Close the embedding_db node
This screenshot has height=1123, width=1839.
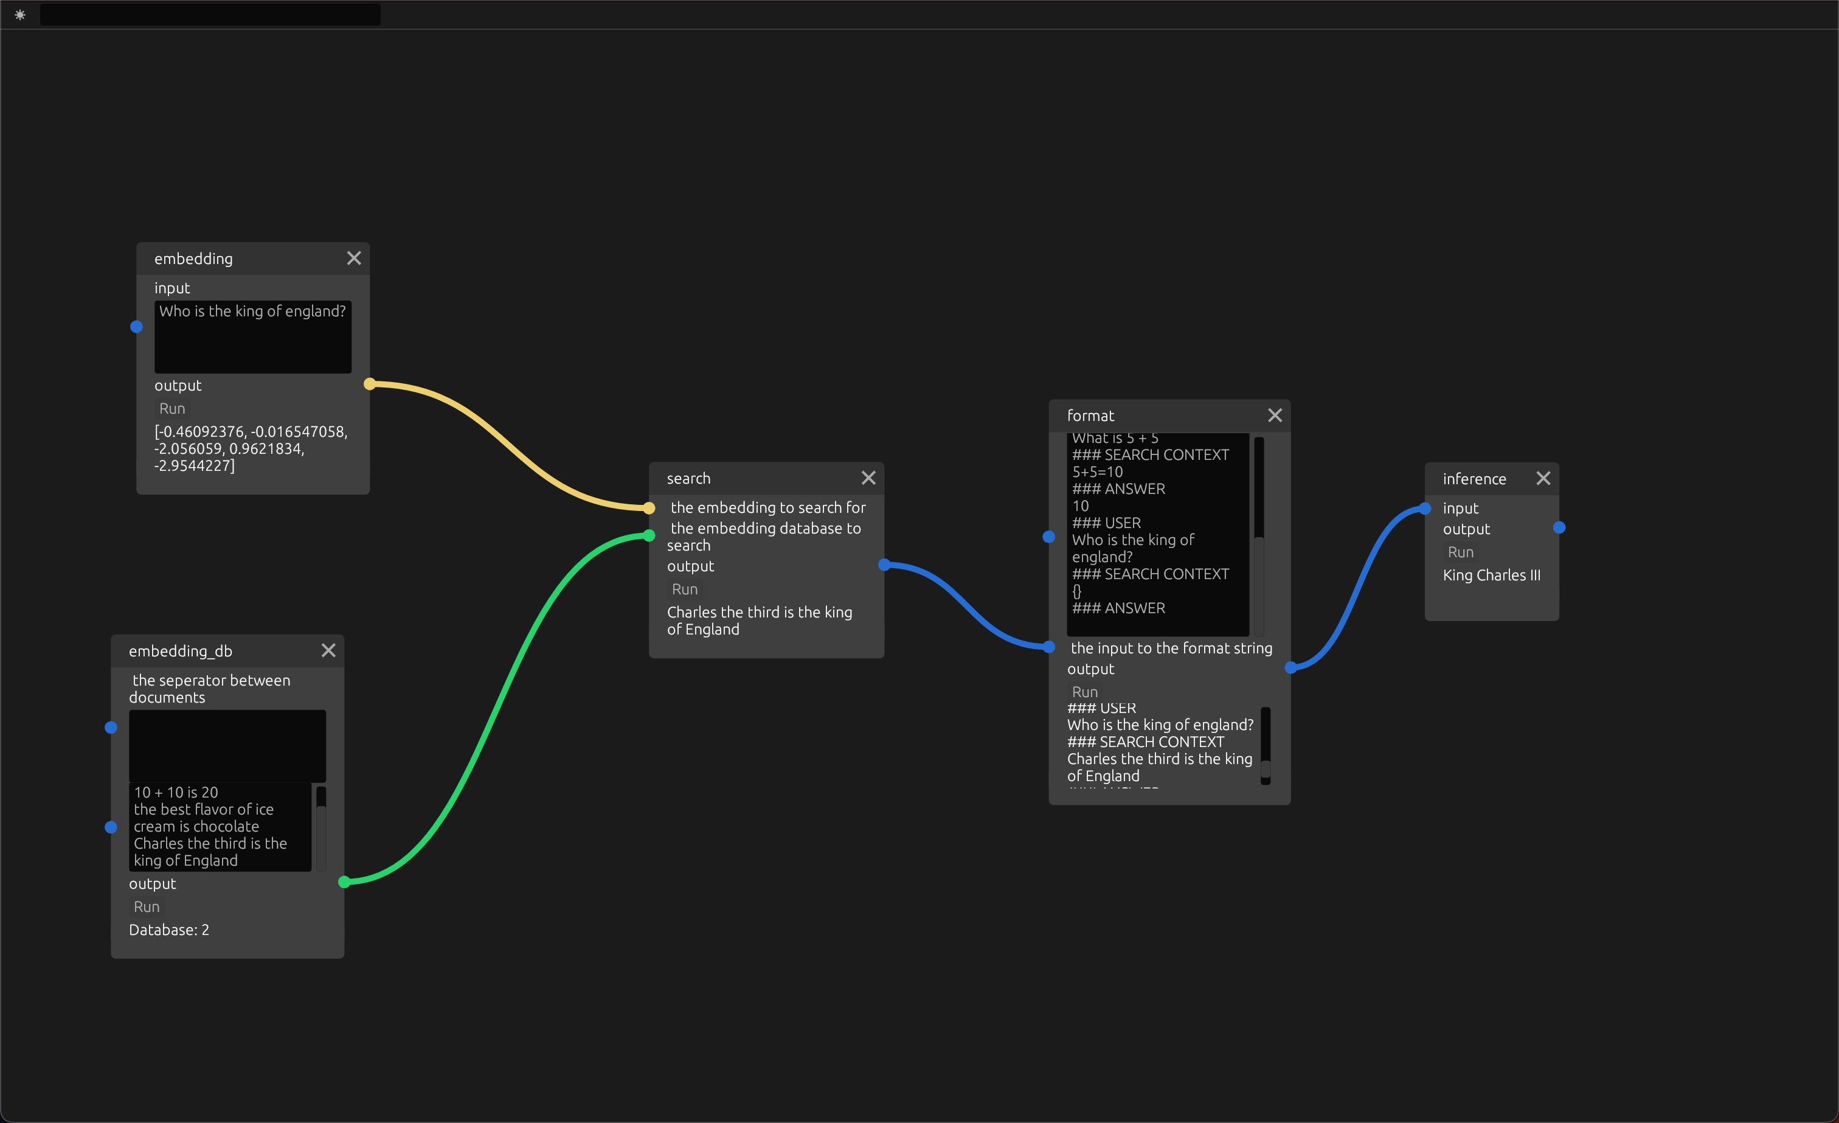[328, 650]
